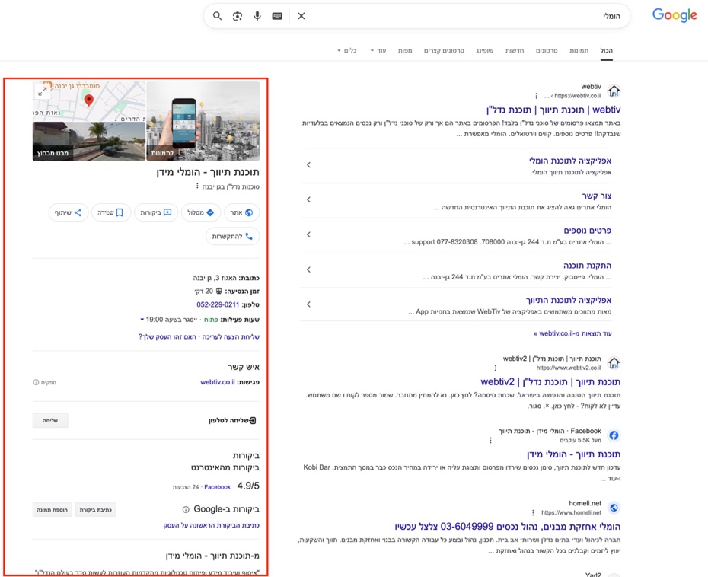Get directions with the מסלול button
This screenshot has height=577, width=708.
[x=201, y=212]
